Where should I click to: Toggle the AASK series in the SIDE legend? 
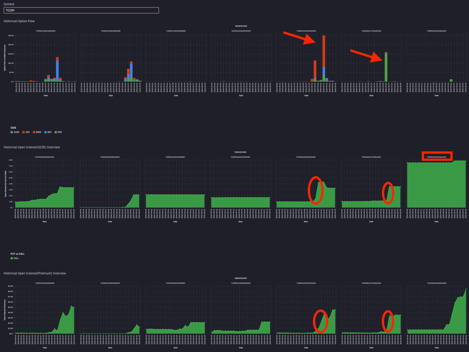(x=15, y=132)
